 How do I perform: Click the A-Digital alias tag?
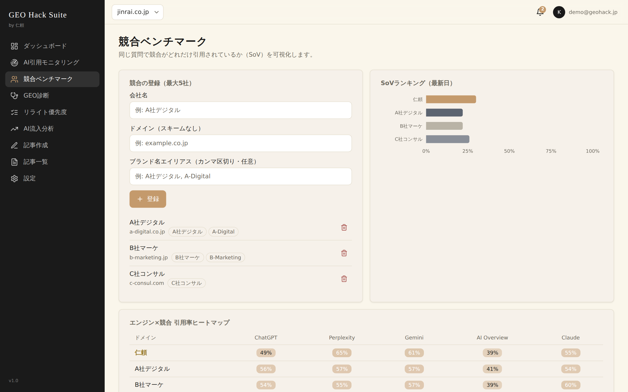[223, 232]
